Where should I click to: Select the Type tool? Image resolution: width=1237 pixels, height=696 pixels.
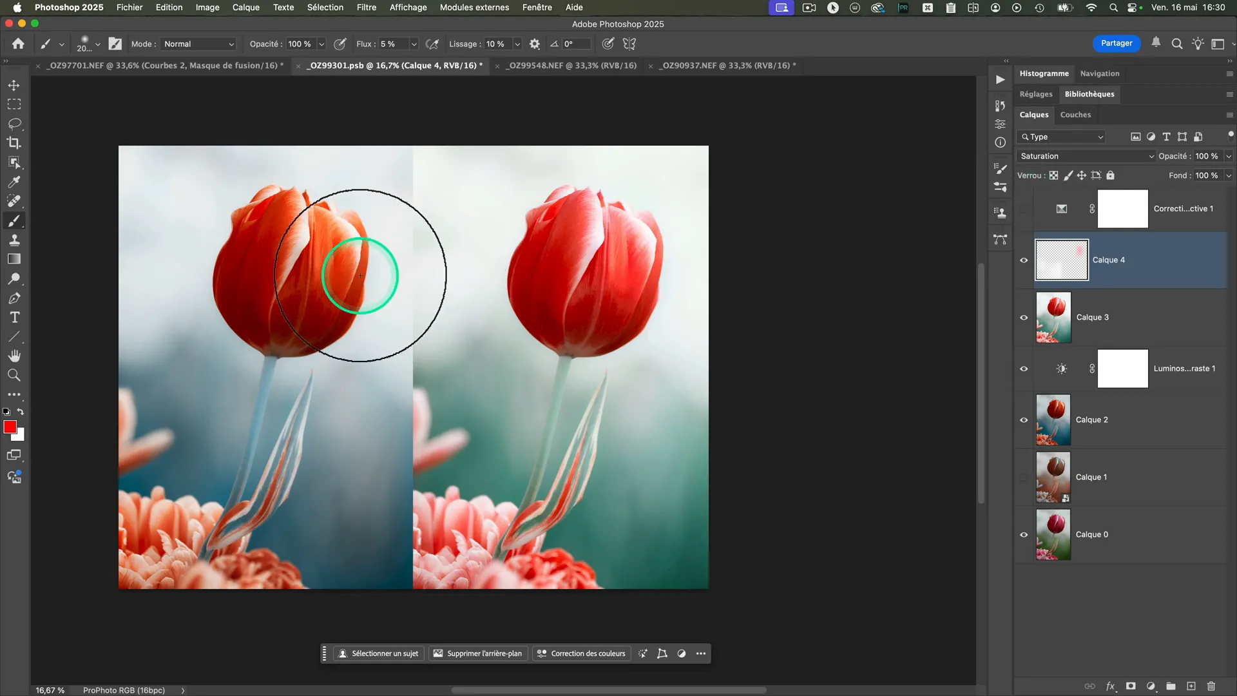coord(14,317)
